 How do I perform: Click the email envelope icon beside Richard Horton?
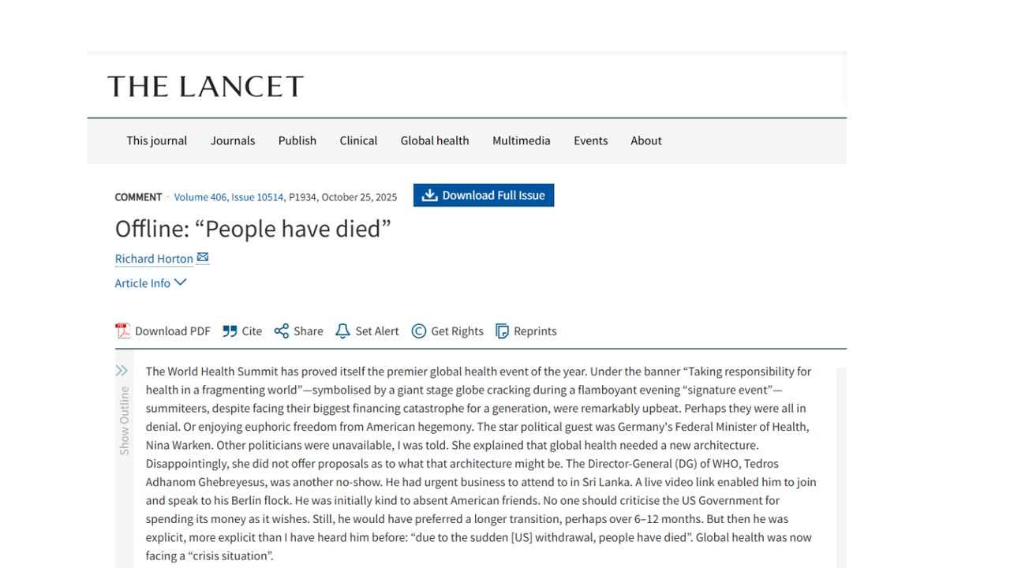pos(203,257)
